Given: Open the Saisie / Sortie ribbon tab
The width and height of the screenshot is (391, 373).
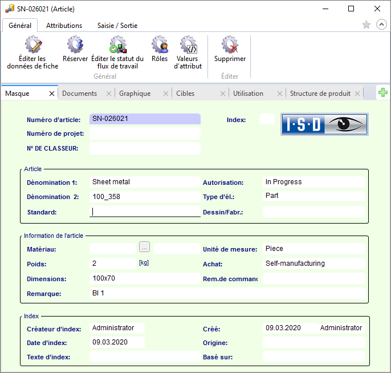Looking at the screenshot, I should [x=117, y=26].
